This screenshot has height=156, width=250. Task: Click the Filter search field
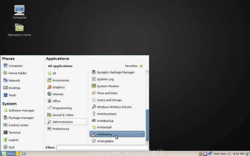(x=102, y=147)
